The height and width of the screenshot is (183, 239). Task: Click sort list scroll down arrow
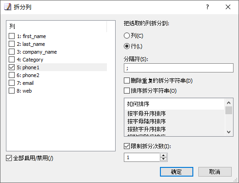228,132
